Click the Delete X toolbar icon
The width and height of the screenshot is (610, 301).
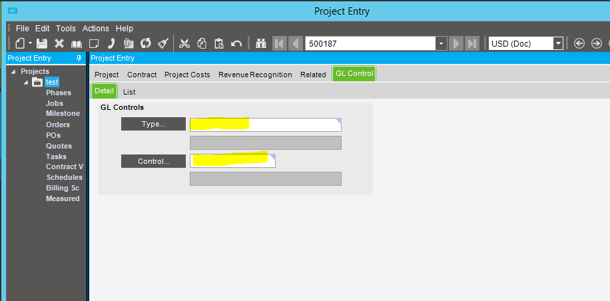coord(59,43)
